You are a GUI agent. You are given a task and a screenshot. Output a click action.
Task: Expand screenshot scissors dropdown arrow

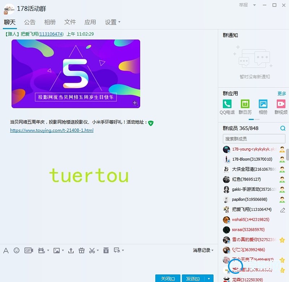click(x=98, y=250)
